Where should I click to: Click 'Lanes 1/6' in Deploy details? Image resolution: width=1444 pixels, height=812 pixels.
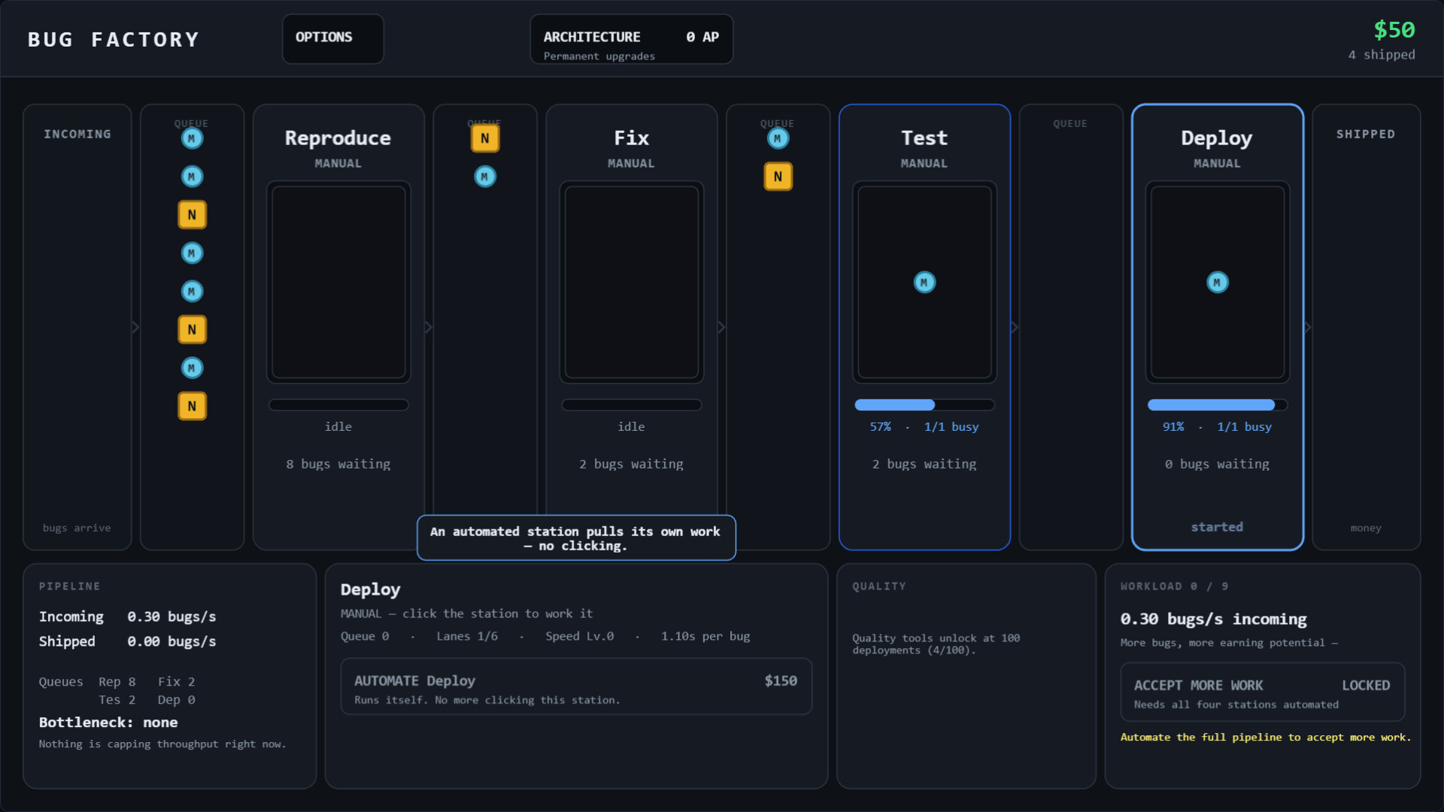click(467, 636)
